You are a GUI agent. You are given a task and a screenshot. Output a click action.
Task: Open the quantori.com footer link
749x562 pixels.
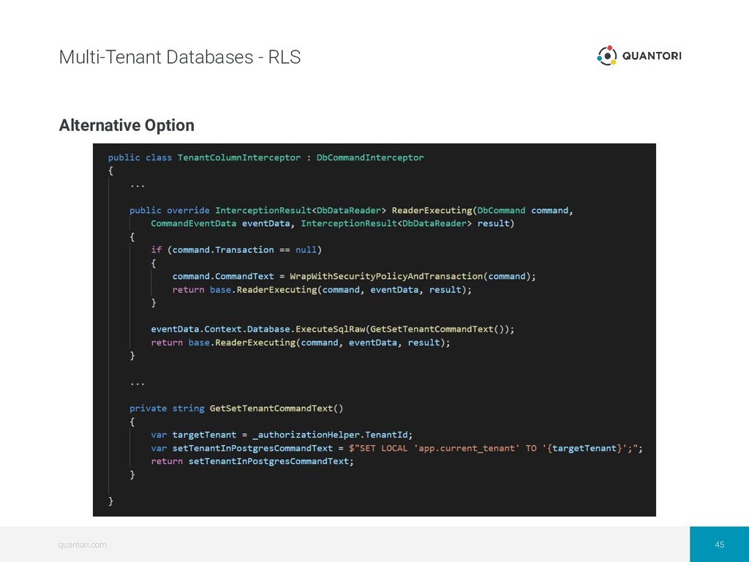[82, 544]
